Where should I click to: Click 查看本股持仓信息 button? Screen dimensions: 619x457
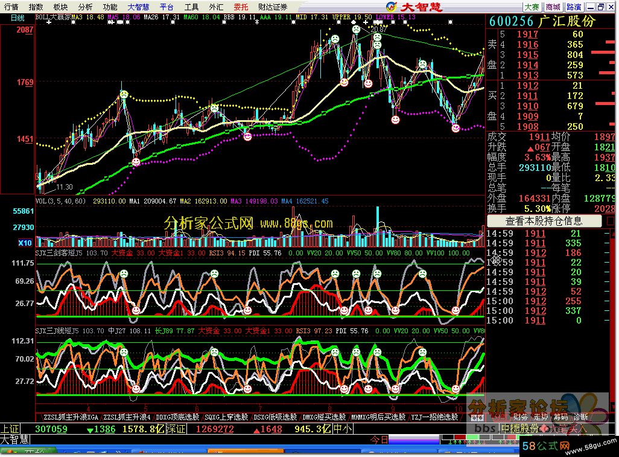pos(544,221)
